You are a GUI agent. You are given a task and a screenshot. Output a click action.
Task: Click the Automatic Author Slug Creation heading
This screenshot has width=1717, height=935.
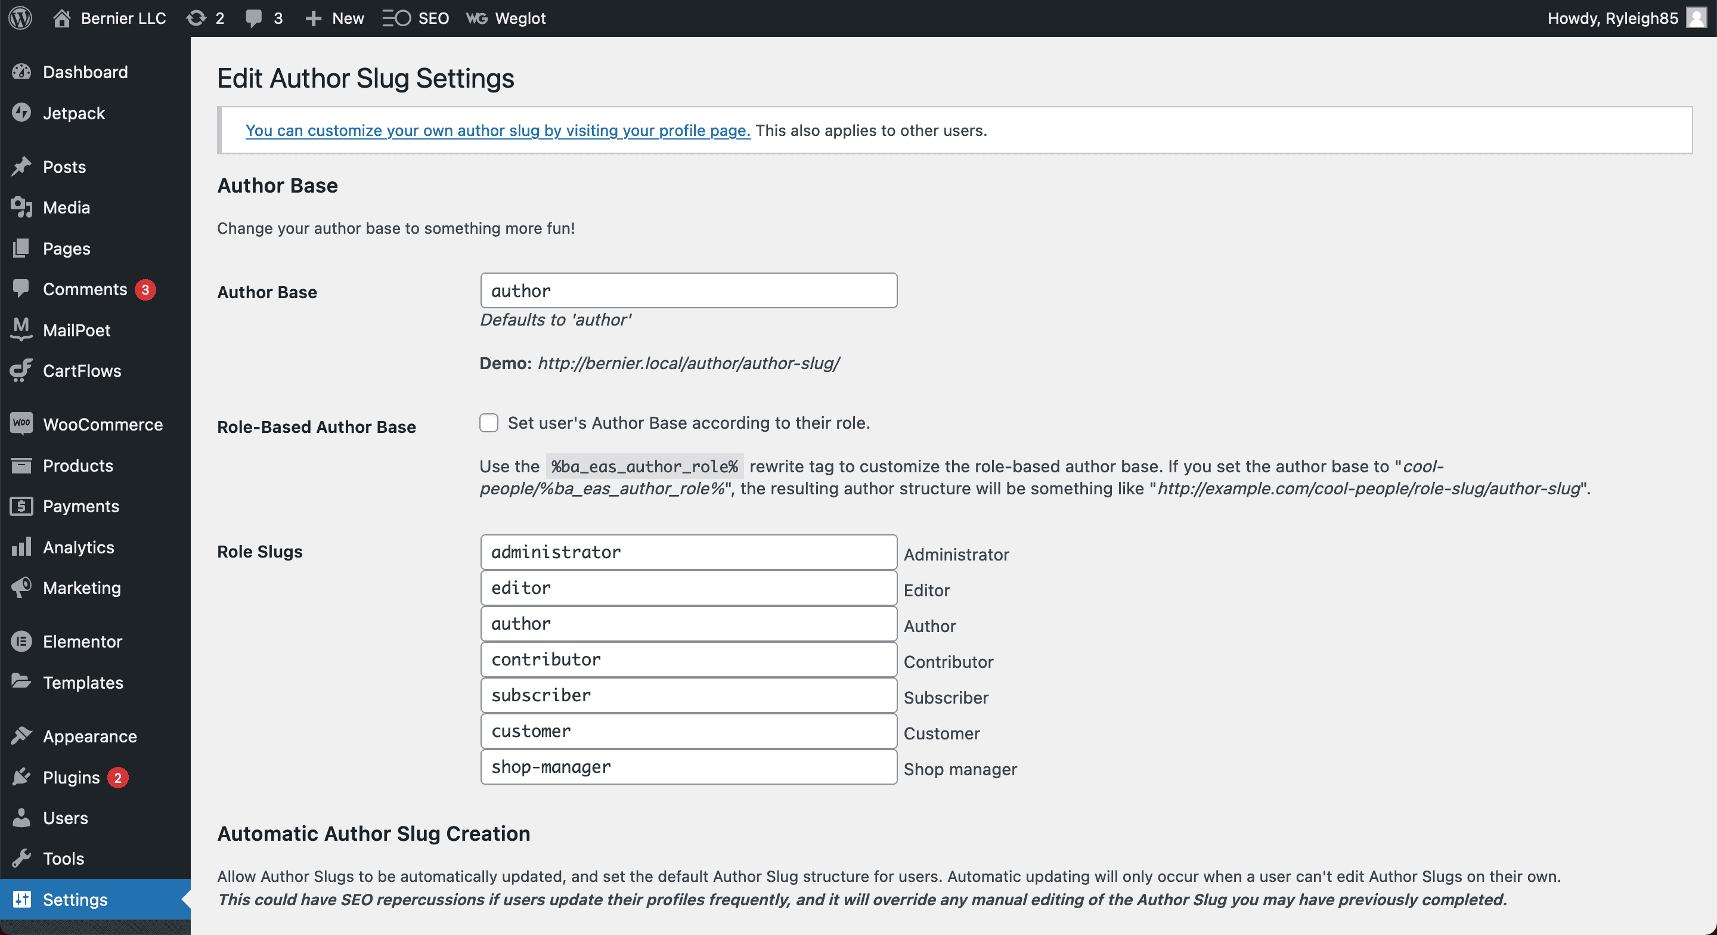(373, 834)
